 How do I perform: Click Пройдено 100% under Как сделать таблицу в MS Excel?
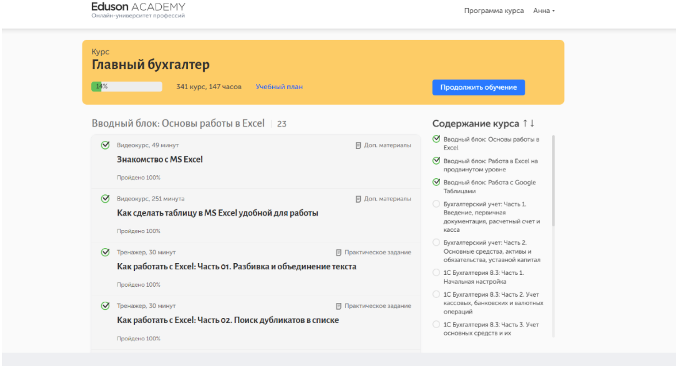(139, 231)
